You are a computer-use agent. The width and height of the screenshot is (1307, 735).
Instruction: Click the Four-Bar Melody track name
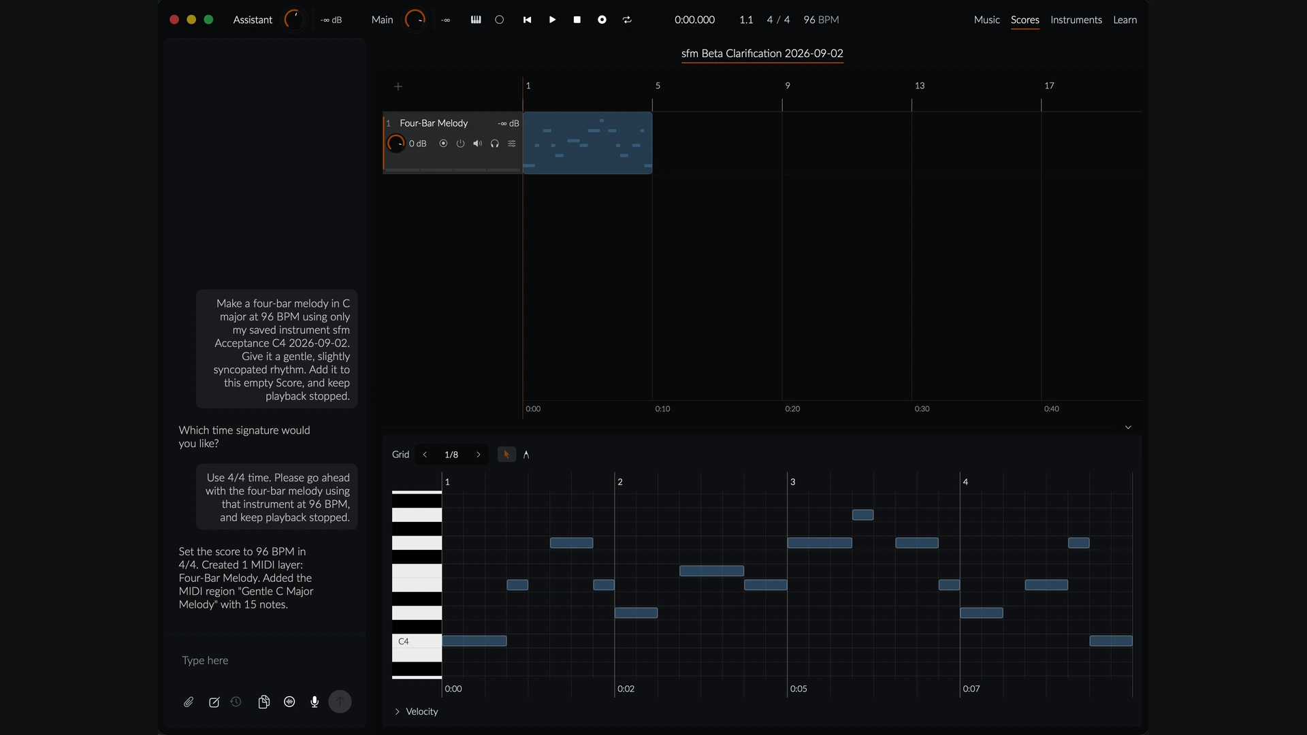coord(434,123)
